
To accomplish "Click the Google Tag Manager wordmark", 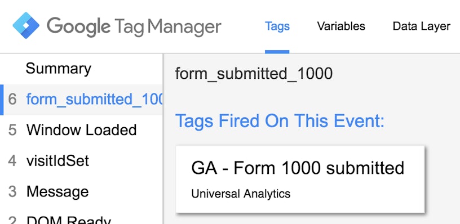I will (x=134, y=27).
